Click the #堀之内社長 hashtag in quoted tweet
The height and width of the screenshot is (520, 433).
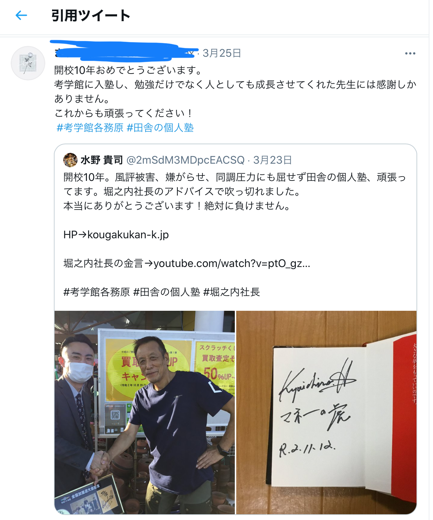click(x=232, y=292)
